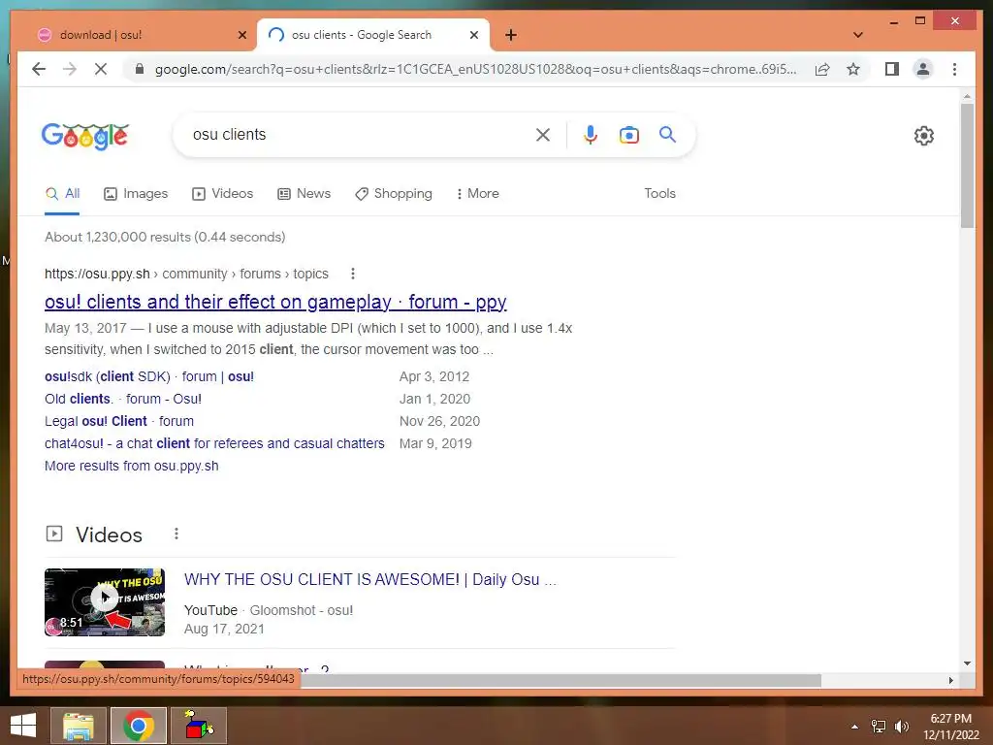Bookmark this page with the star
The image size is (993, 745).
(853, 69)
